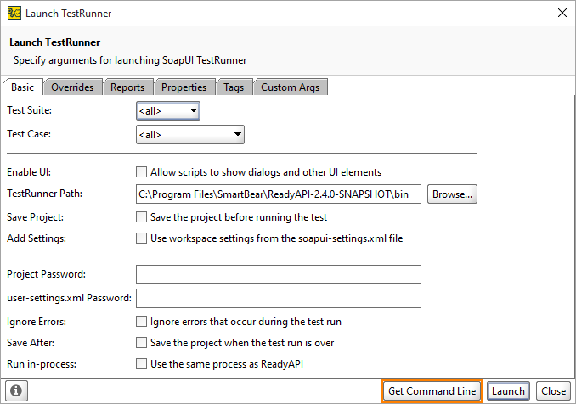Click the Add Settings: label

(37, 238)
